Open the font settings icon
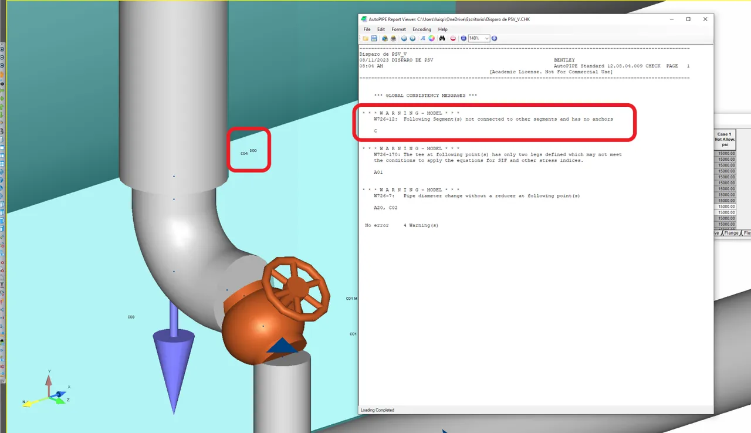This screenshot has height=433, width=751. point(423,38)
